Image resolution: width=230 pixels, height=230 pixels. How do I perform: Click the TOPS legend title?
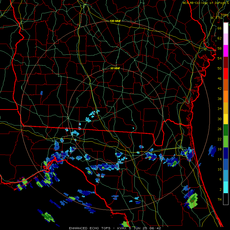point(225,15)
